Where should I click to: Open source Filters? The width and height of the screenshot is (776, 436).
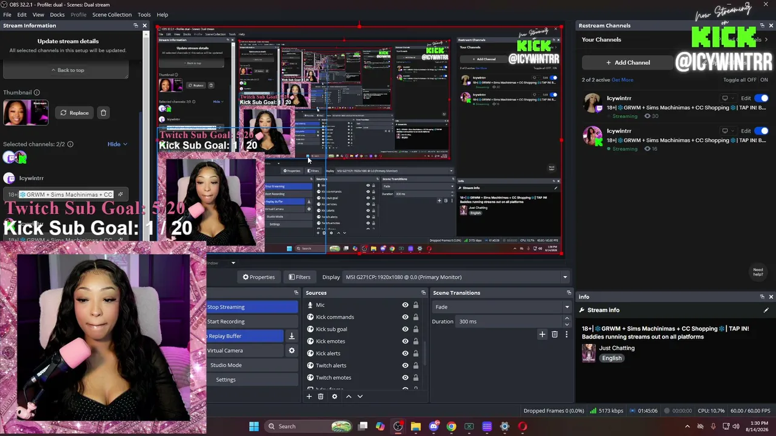tap(299, 277)
